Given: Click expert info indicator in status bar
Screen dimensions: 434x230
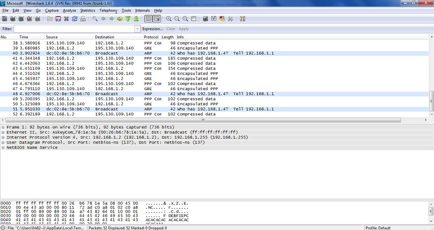Looking at the screenshot, I should (3, 228).
